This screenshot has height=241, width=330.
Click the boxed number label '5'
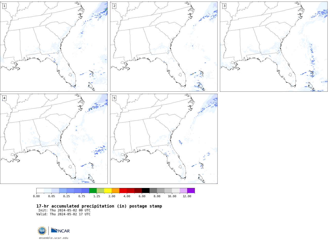tap(114, 98)
